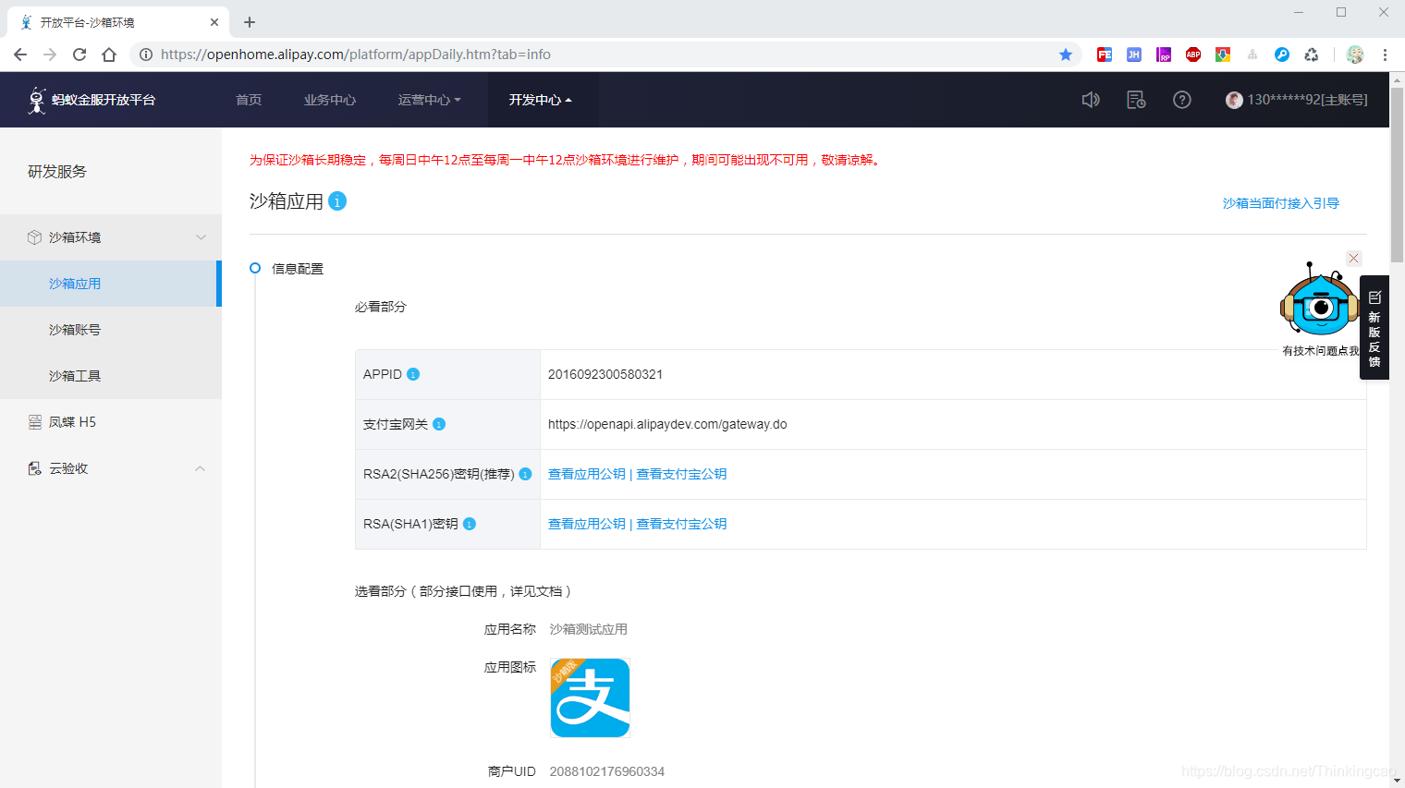Open 沙箱当面付接入引导 link
Screen dimensions: 1405x788
point(1280,203)
